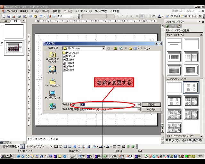Toggle 新しいスライドの挿入時に表示する checkbox

click(x=167, y=140)
